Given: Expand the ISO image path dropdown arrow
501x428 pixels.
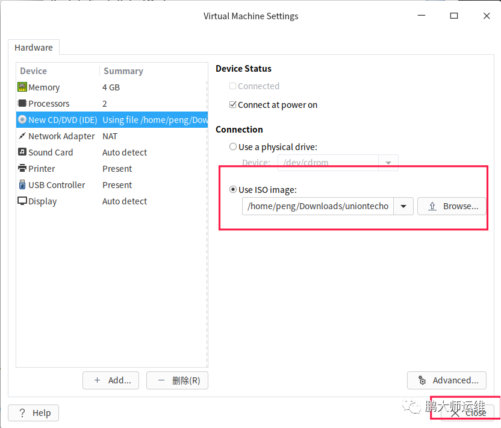Looking at the screenshot, I should click(x=403, y=206).
